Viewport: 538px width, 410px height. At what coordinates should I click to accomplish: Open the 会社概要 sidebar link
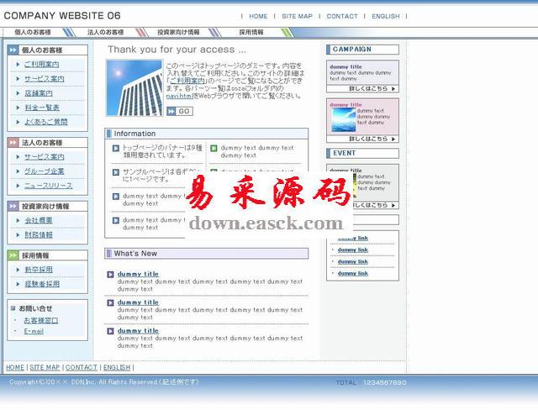coord(39,220)
